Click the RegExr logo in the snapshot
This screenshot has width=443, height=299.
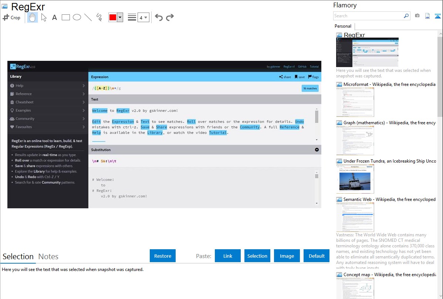[23, 66]
